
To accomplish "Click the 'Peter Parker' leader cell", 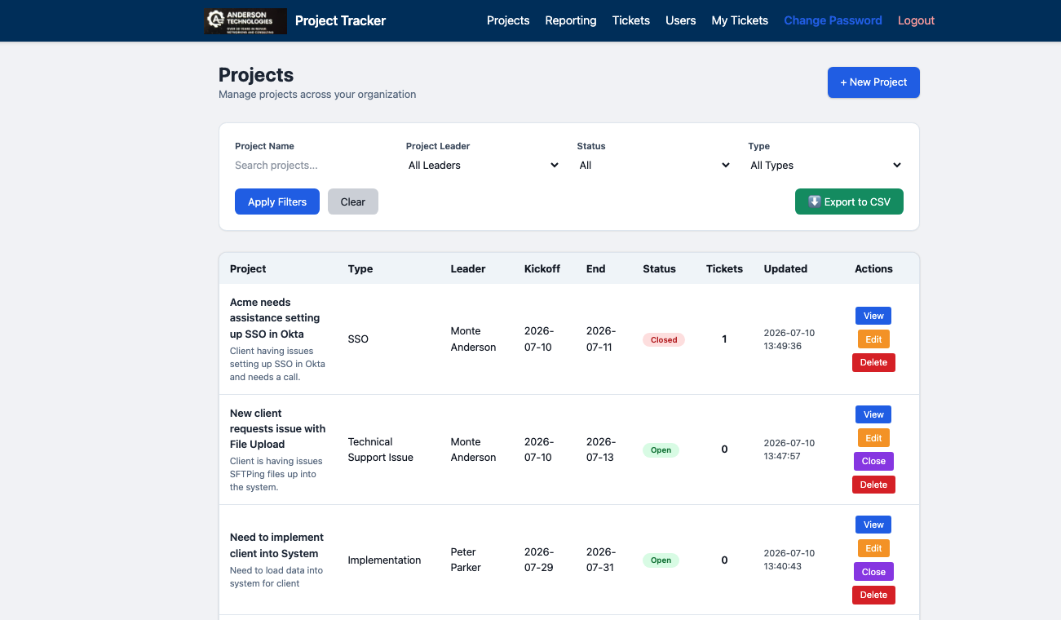I will click(466, 560).
